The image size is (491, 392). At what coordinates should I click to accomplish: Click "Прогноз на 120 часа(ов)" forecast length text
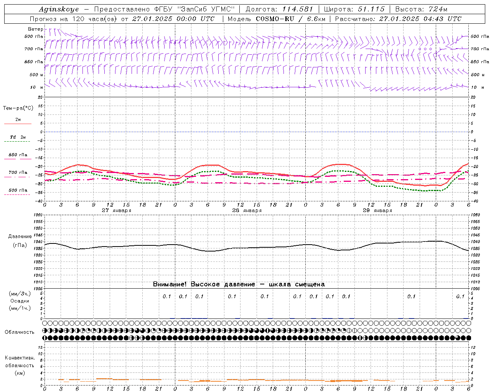74,19
